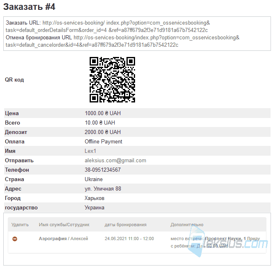
Task: Click the Отправить row label
Action: 19,160
